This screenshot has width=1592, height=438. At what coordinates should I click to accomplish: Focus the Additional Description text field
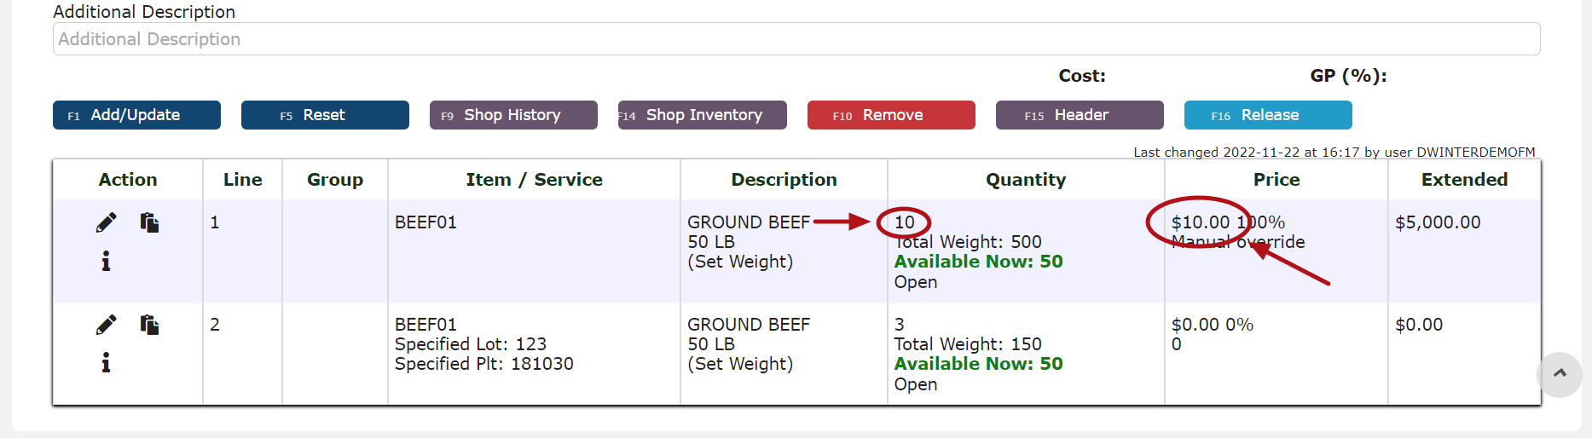[x=796, y=39]
